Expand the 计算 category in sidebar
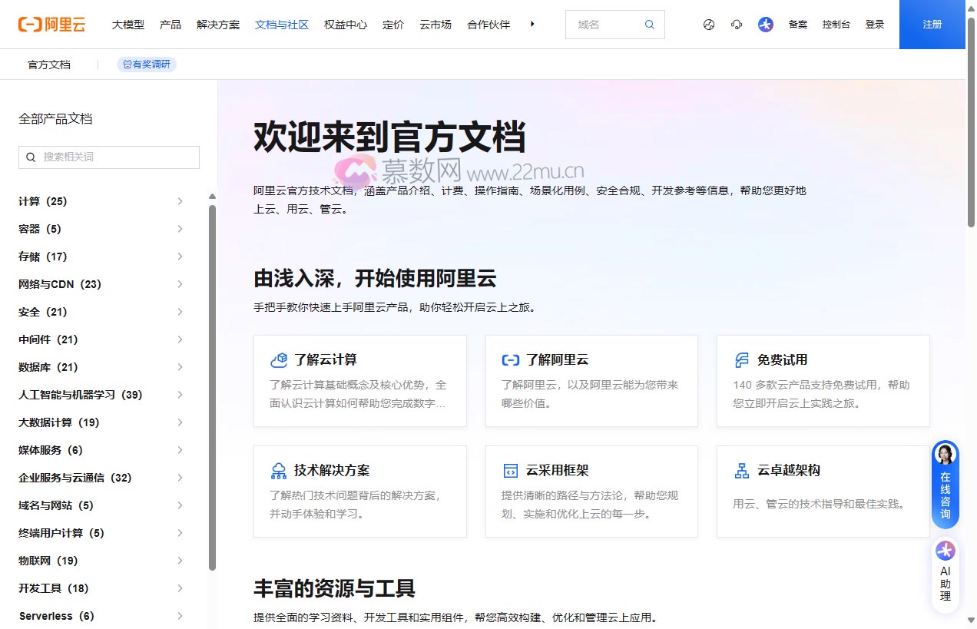 (x=180, y=200)
